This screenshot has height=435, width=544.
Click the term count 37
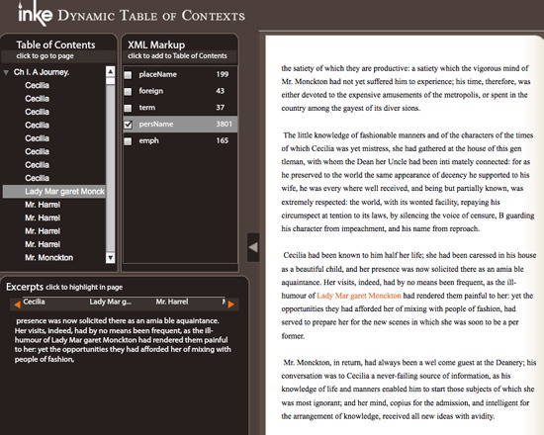point(220,108)
